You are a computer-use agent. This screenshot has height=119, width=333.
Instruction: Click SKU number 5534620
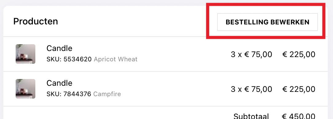(77, 59)
